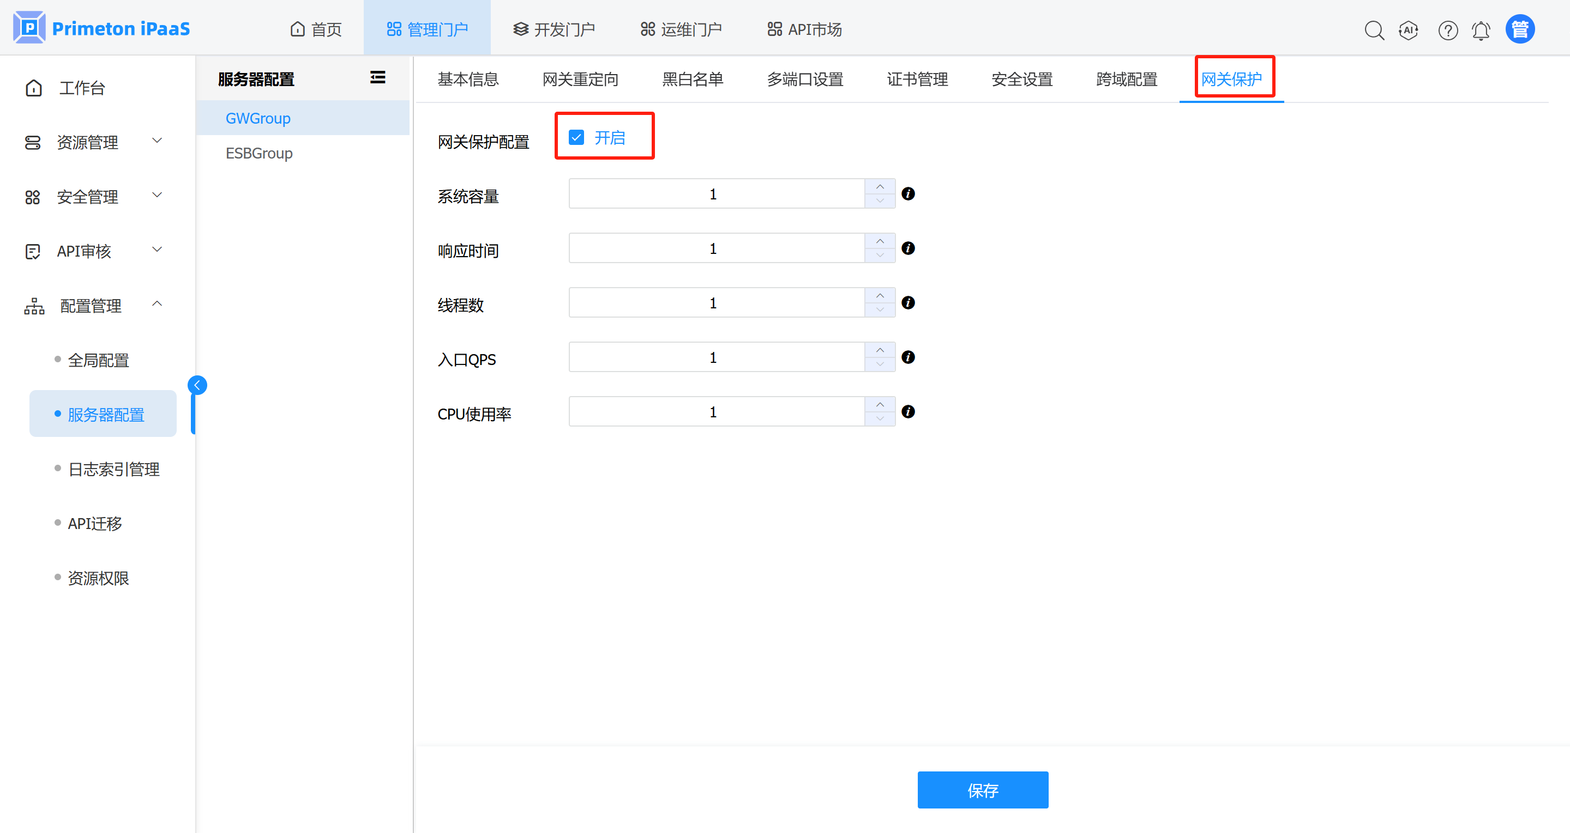The width and height of the screenshot is (1570, 833).
Task: Open the AI assistant icon
Action: click(x=1409, y=30)
